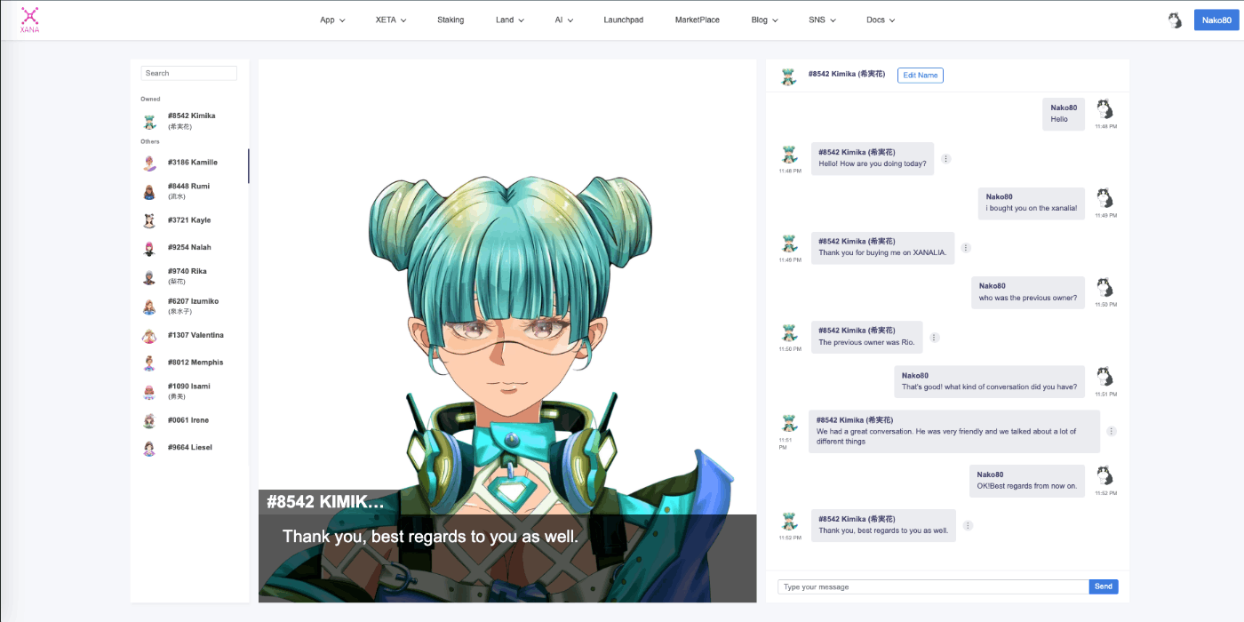Select #1307 Valentina avatar icon

(149, 336)
